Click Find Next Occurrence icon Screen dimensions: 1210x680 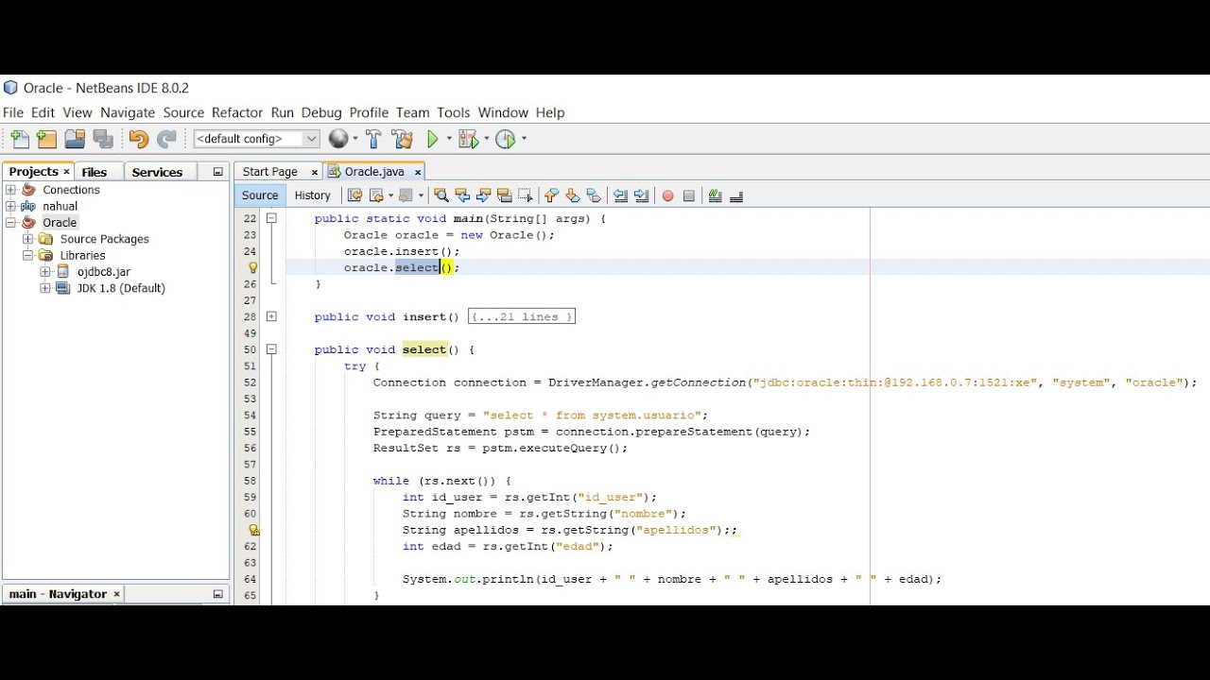click(483, 195)
